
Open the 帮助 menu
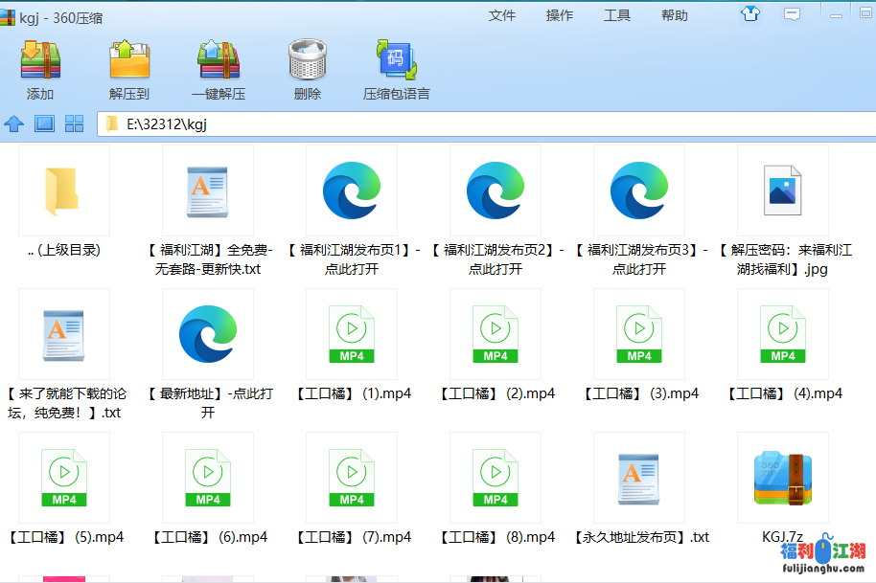pyautogui.click(x=674, y=15)
